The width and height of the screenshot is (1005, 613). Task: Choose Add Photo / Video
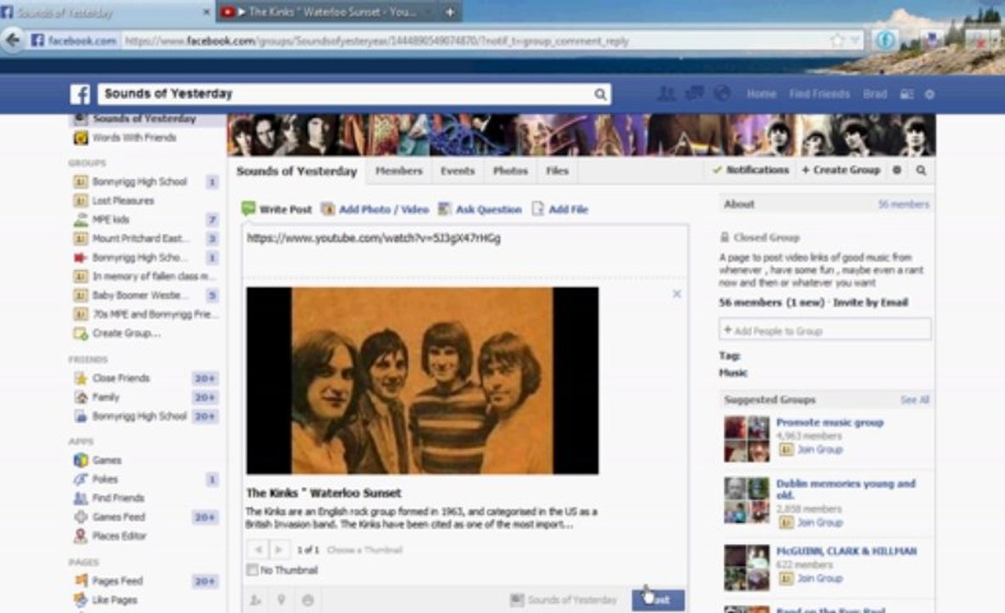(x=375, y=209)
